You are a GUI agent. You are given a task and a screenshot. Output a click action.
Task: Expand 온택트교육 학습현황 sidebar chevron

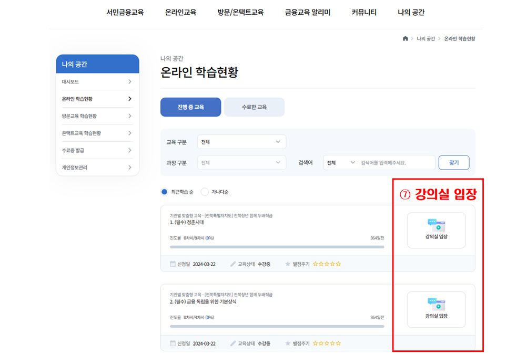tap(130, 133)
